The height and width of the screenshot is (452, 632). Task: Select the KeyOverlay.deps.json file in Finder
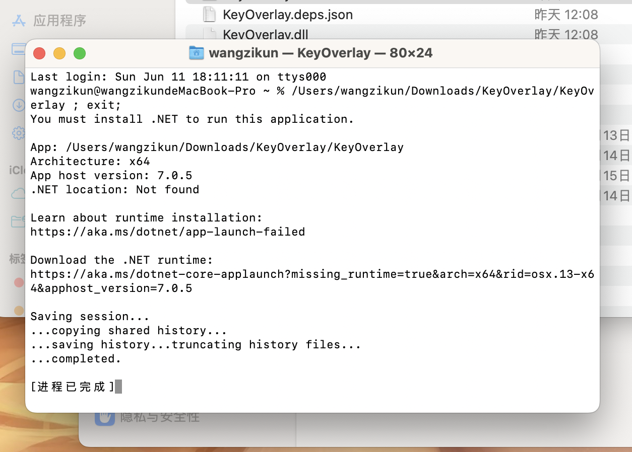(x=288, y=15)
